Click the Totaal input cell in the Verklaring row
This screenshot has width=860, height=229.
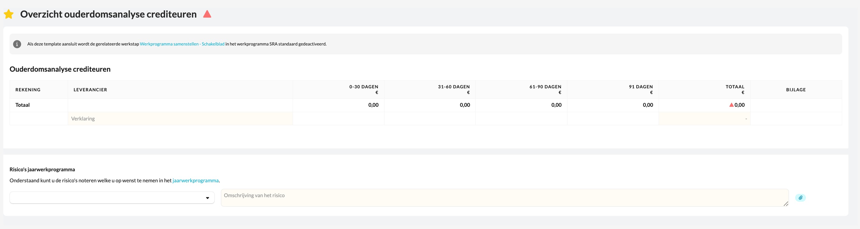(x=704, y=118)
